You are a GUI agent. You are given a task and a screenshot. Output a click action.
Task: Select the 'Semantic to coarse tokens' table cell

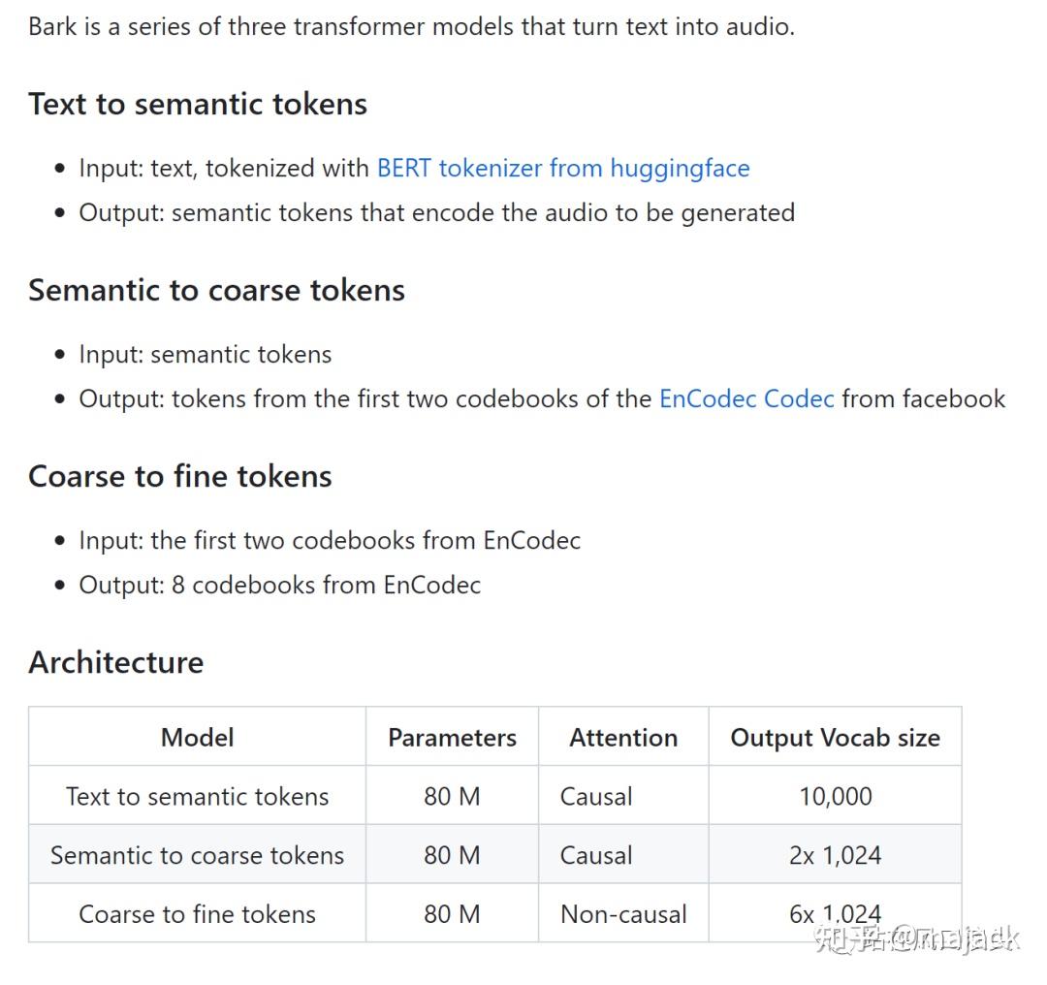coord(197,855)
